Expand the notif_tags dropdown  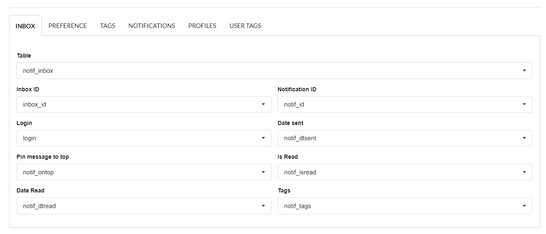point(404,206)
